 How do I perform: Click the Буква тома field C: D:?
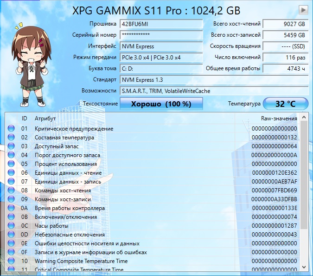(161, 69)
